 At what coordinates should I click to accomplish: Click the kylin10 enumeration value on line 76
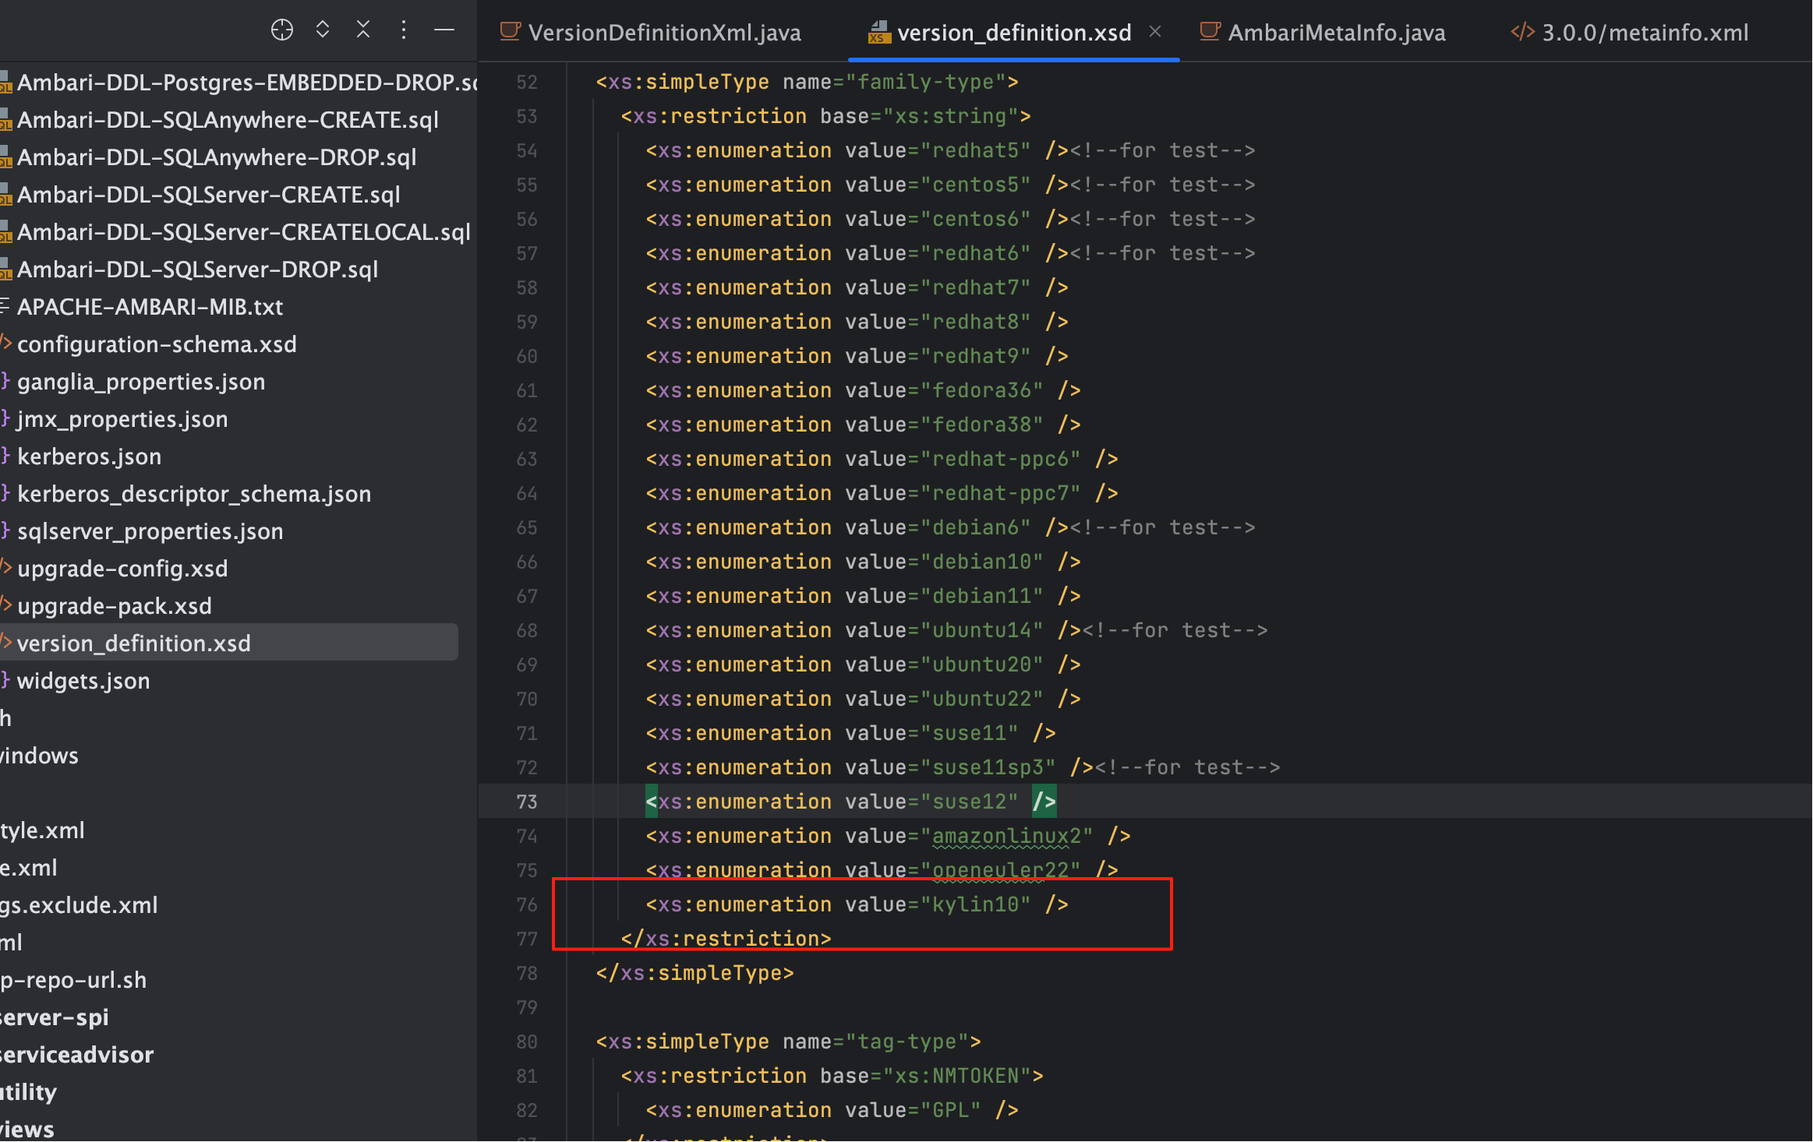click(976, 904)
